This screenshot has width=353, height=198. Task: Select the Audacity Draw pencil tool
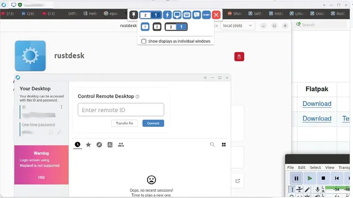coord(307,190)
